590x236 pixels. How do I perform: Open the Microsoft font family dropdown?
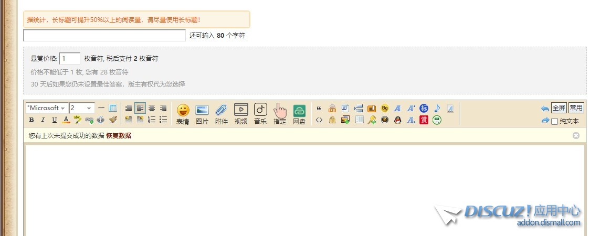click(x=47, y=108)
